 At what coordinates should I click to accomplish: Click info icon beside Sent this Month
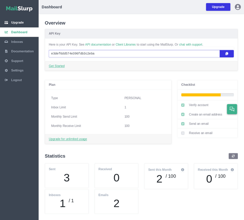(182, 170)
